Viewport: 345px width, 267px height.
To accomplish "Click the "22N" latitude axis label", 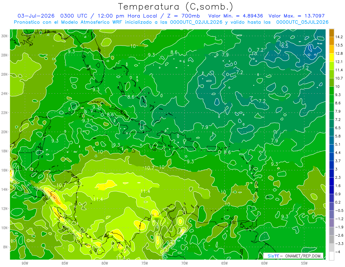I will click(x=4, y=113).
